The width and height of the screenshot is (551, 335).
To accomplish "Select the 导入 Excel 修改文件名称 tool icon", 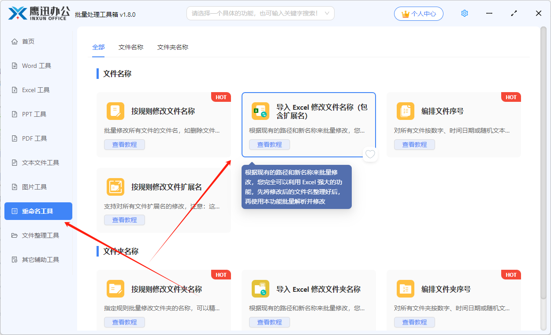I will tap(261, 111).
